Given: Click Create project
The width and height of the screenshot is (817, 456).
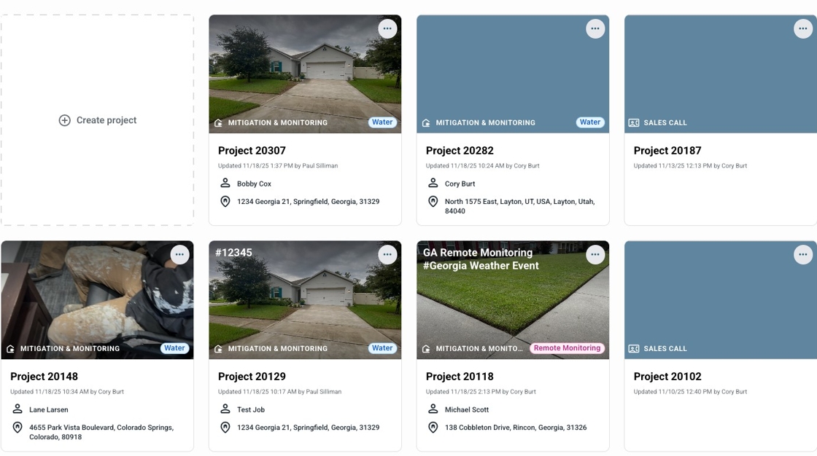Looking at the screenshot, I should pyautogui.click(x=98, y=120).
